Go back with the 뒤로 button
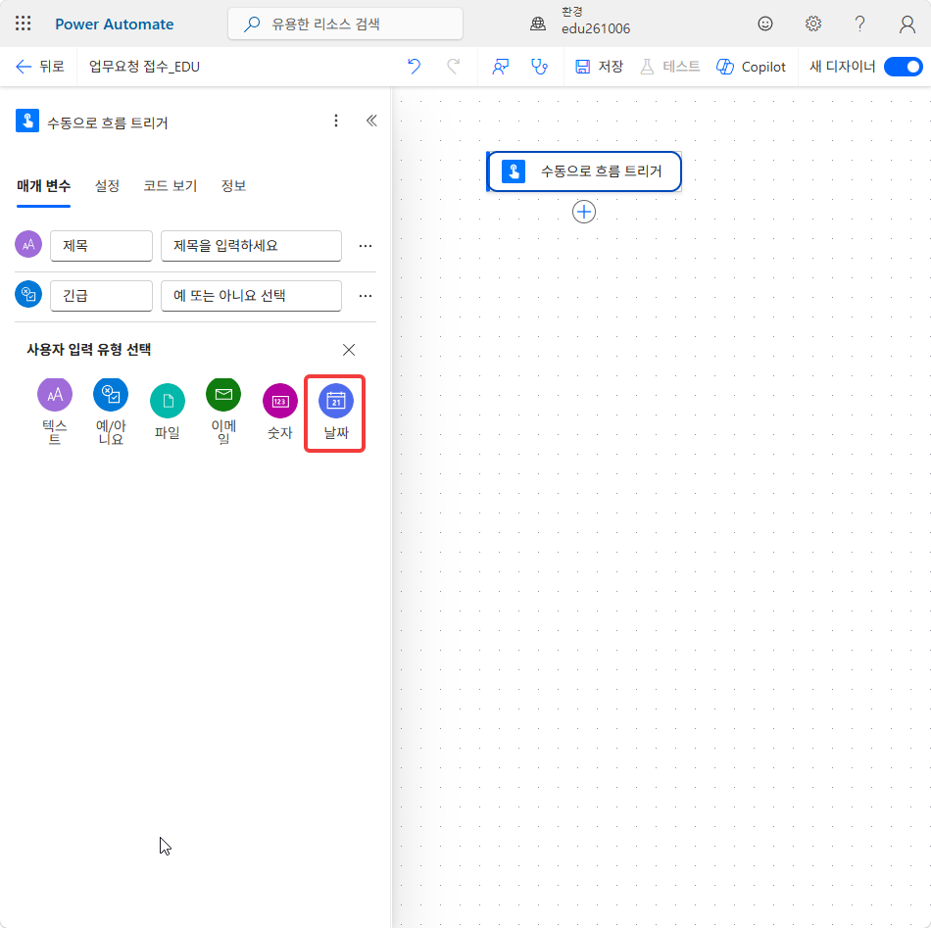This screenshot has height=928, width=931. [40, 67]
